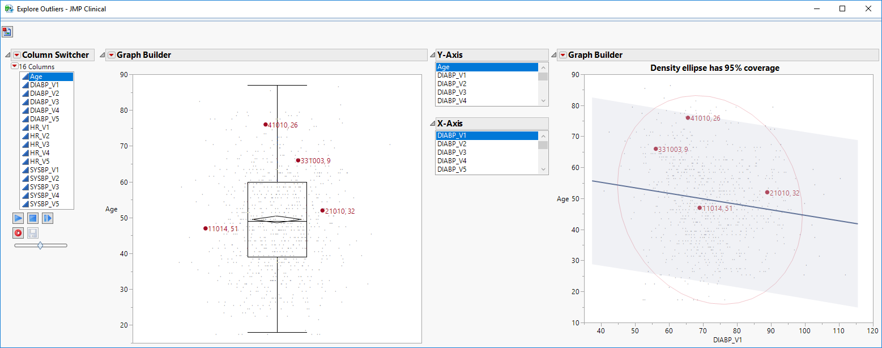The width and height of the screenshot is (882, 348).
Task: Click the continuous column icon beside HR_V3
Action: coord(25,145)
